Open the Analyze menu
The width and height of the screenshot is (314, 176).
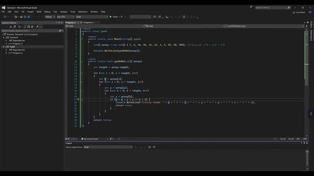[x=64, y=12]
